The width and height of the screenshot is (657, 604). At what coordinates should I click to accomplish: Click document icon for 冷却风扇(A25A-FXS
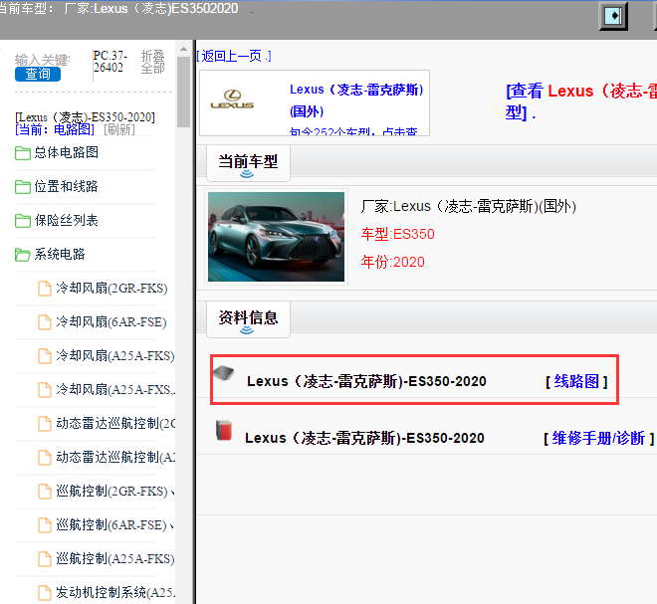point(45,389)
